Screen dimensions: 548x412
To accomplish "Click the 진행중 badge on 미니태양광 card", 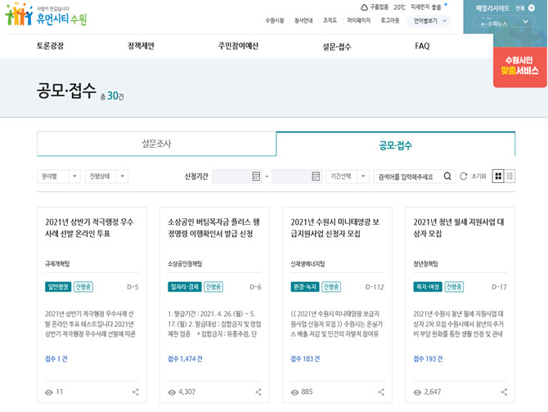I will tap(331, 287).
